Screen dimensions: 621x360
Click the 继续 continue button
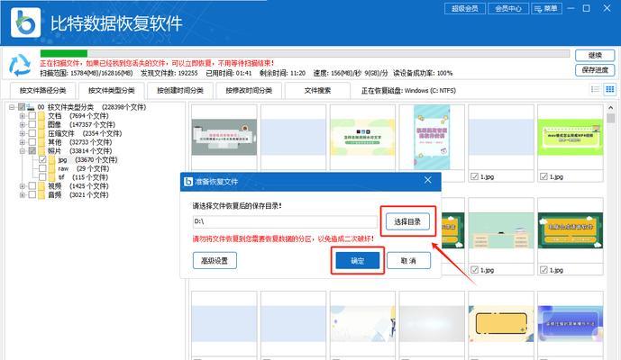(x=595, y=56)
